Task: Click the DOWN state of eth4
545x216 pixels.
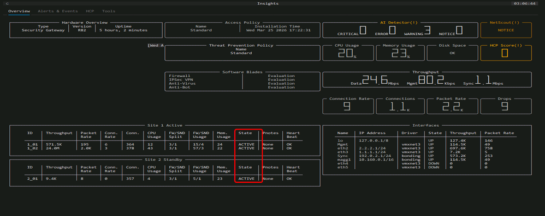Action: tap(434, 163)
